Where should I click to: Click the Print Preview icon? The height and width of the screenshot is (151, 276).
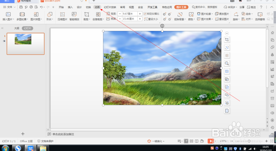coord(36,7)
